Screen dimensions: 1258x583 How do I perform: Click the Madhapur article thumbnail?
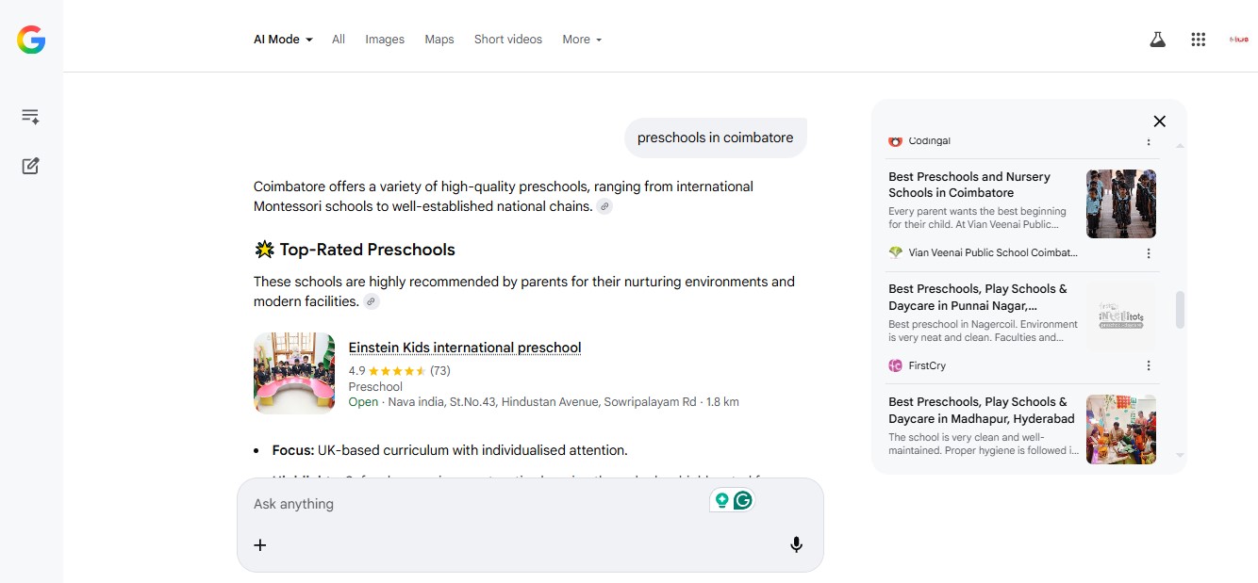tap(1121, 429)
